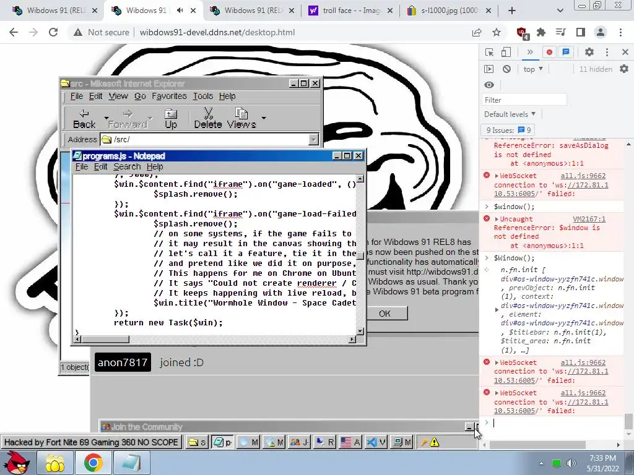
Task: Click the DevTools inspect element picker icon
Action: (x=489, y=53)
